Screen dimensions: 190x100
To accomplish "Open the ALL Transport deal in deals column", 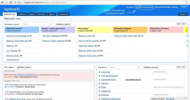I will 12,51.
